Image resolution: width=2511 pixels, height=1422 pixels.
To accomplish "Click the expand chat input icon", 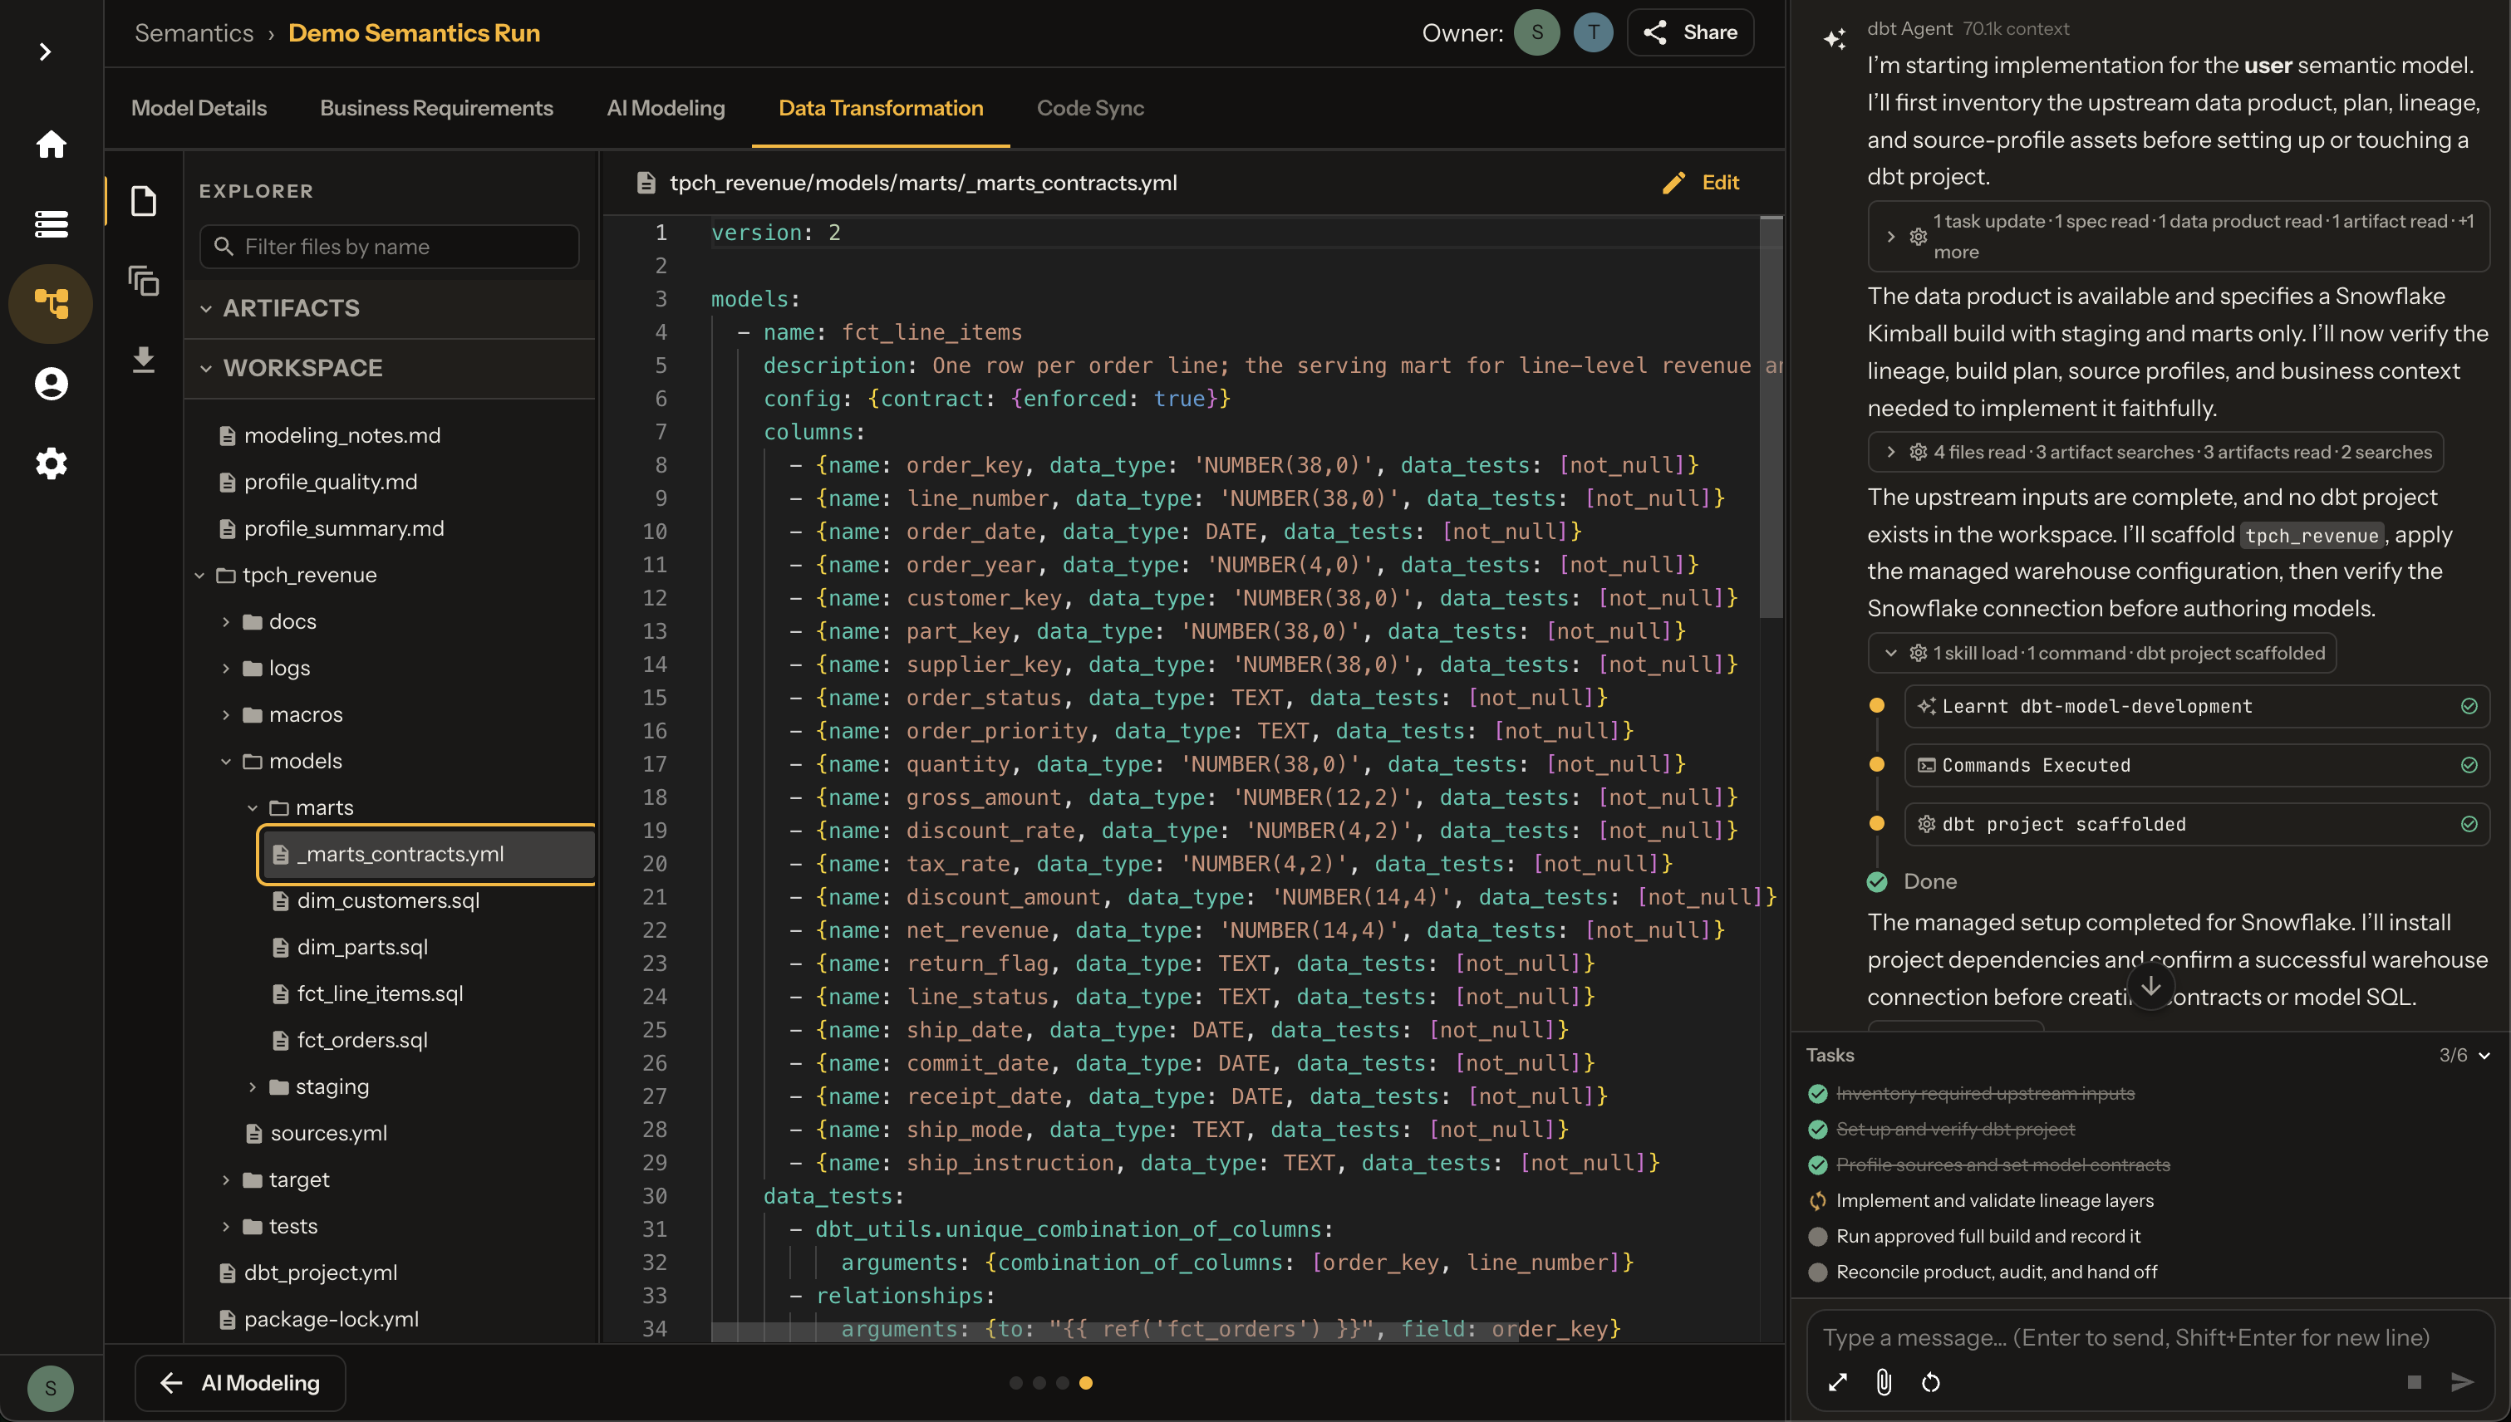I will pos(1837,1382).
